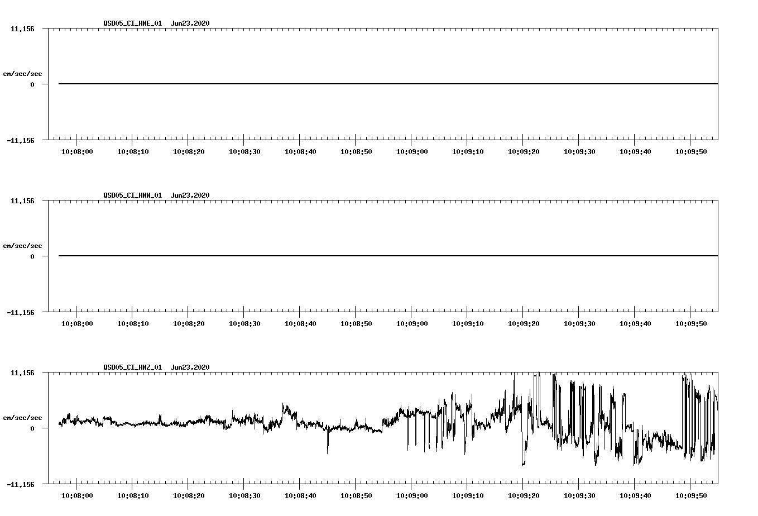
Task: Click the 10:08:40 time label under HNN plot
Action: pos(300,324)
